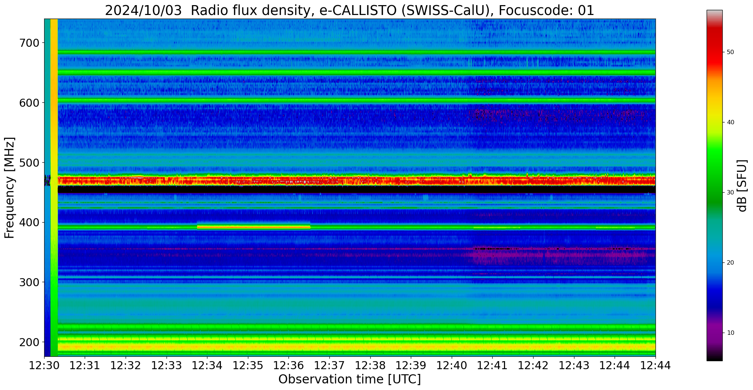Click the 12:36 time tick label
The width and height of the screenshot is (753, 390).
click(x=289, y=366)
